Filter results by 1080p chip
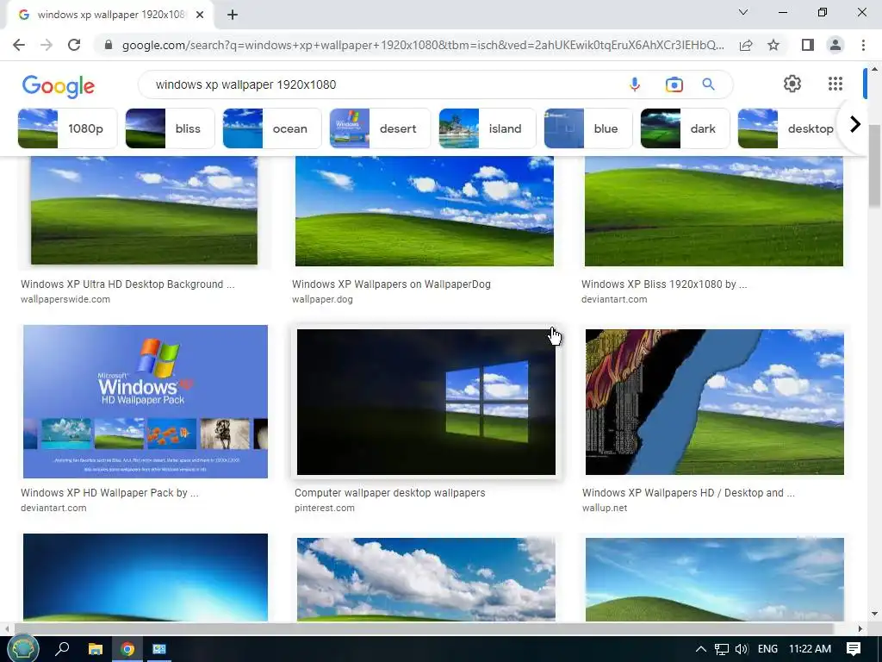 coord(67,128)
